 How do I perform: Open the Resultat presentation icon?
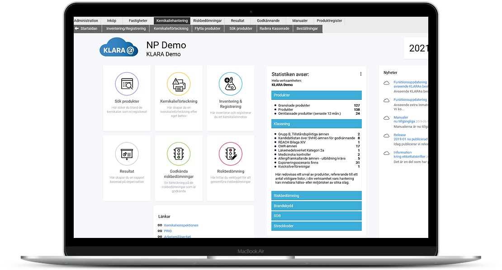point(127,154)
